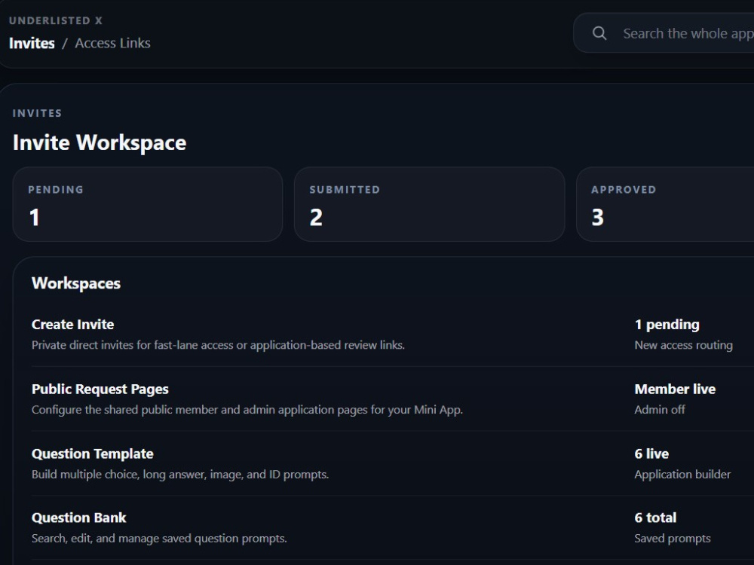Viewport: 754px width, 565px height.
Task: Open the Create Invite workspace
Action: (393, 334)
